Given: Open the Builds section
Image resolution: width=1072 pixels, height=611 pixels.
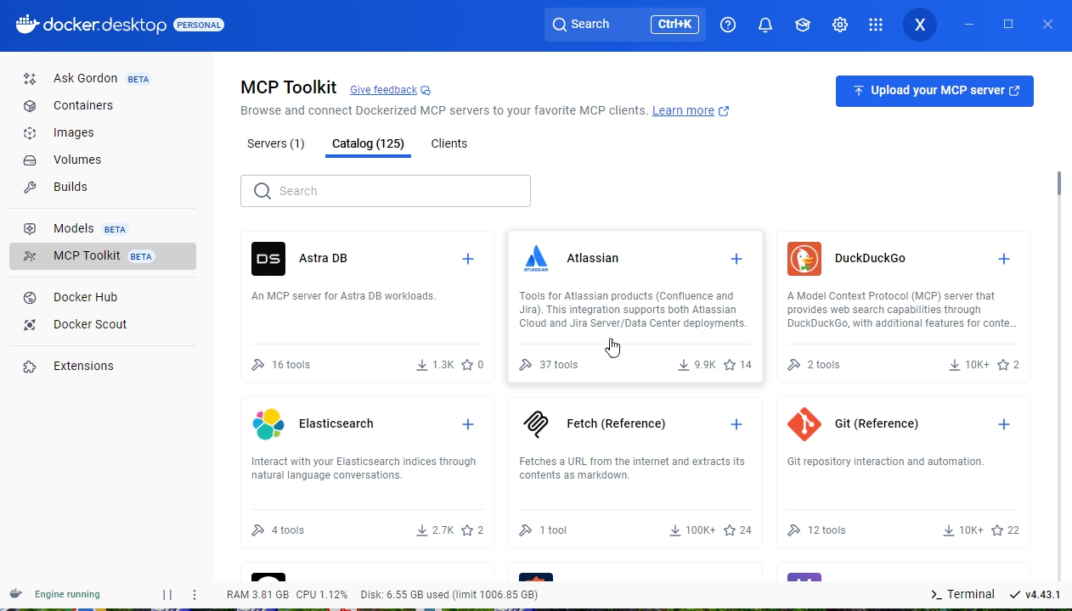Looking at the screenshot, I should (x=102, y=187).
